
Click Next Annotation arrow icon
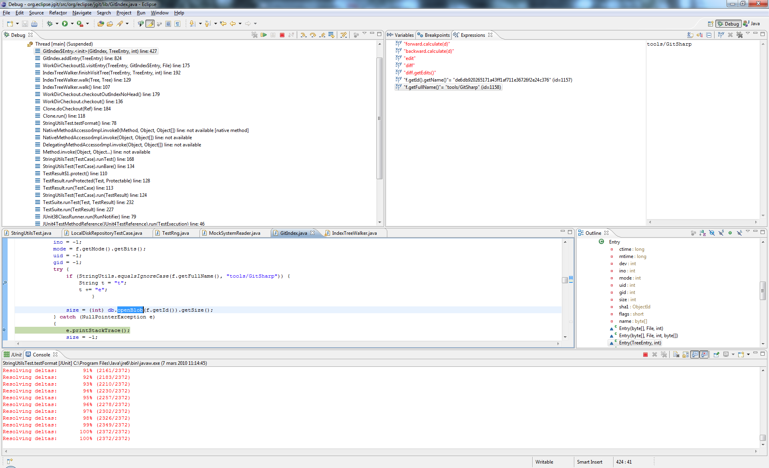click(193, 24)
